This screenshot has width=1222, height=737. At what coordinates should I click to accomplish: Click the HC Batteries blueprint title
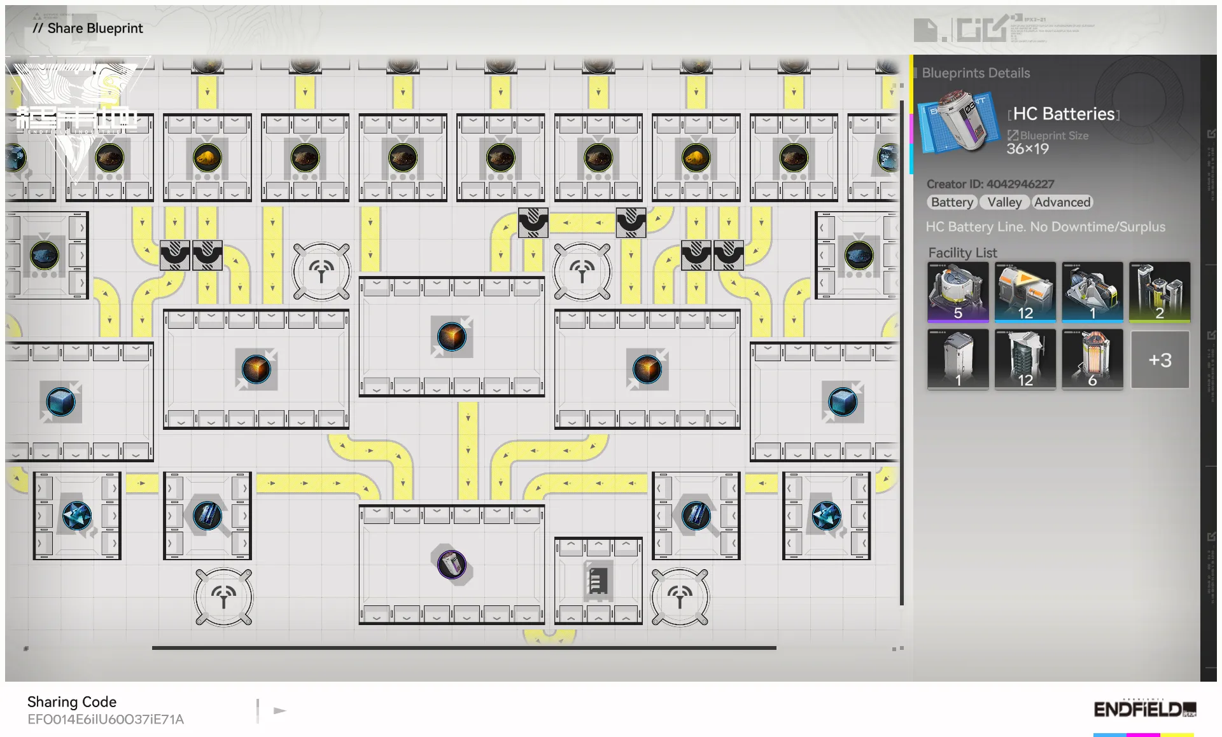pyautogui.click(x=1064, y=114)
